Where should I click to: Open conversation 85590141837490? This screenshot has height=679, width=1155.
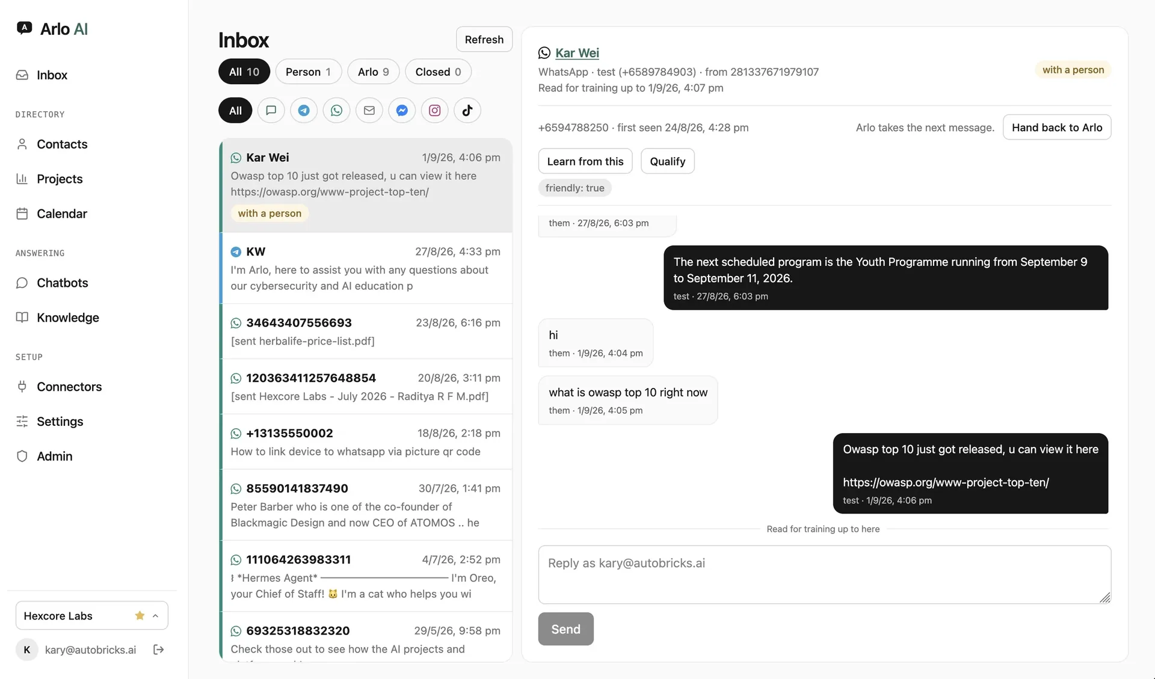[x=366, y=505]
